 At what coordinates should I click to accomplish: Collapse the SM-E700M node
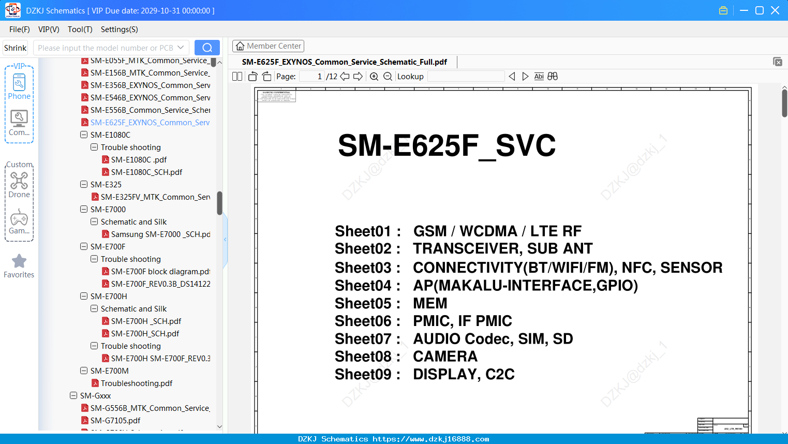[x=84, y=371]
